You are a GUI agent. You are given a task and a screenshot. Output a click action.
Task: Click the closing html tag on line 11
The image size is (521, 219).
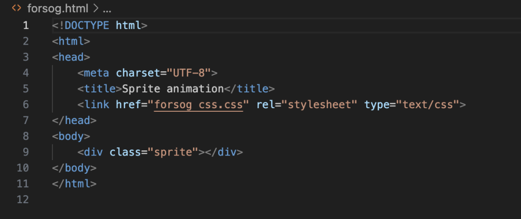(x=74, y=183)
